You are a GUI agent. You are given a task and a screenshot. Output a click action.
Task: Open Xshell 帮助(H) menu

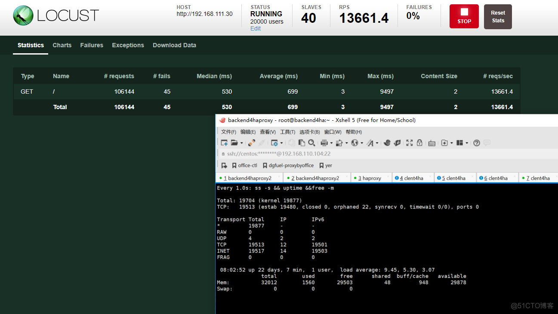pos(354,132)
